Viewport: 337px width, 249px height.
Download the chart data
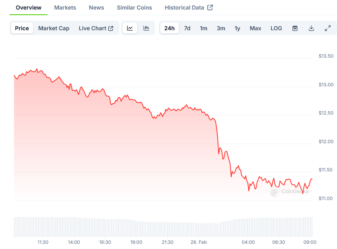[311, 28]
